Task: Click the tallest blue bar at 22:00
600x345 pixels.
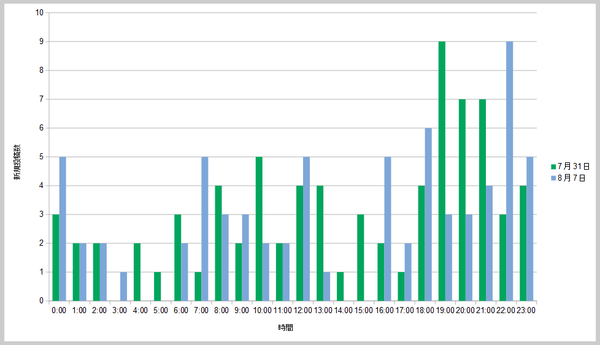Action: click(x=510, y=171)
